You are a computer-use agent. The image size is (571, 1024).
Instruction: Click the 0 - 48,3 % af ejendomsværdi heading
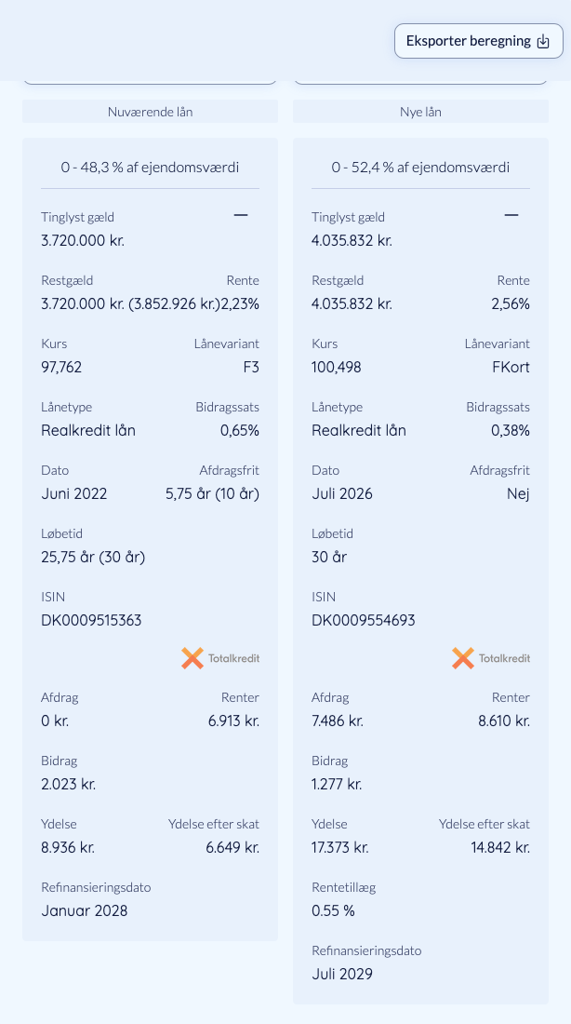tap(150, 168)
